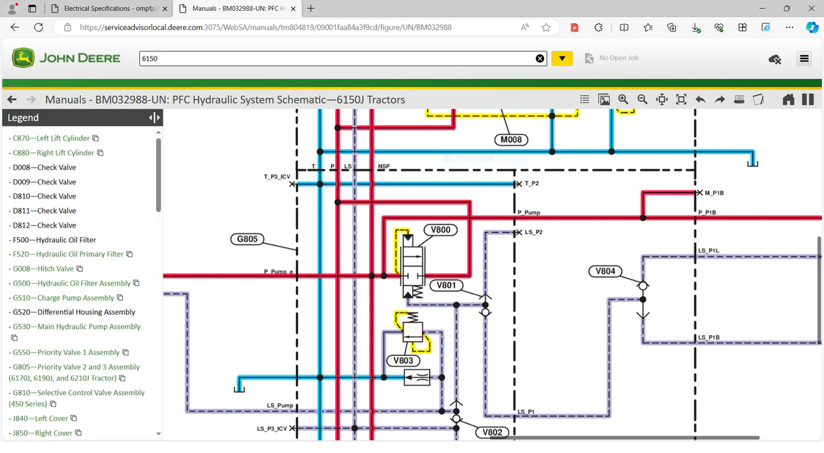Open the hamburger main menu

coord(804,59)
